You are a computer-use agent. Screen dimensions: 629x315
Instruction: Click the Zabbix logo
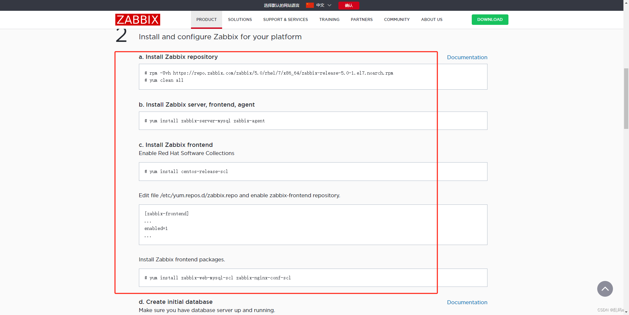pyautogui.click(x=137, y=20)
